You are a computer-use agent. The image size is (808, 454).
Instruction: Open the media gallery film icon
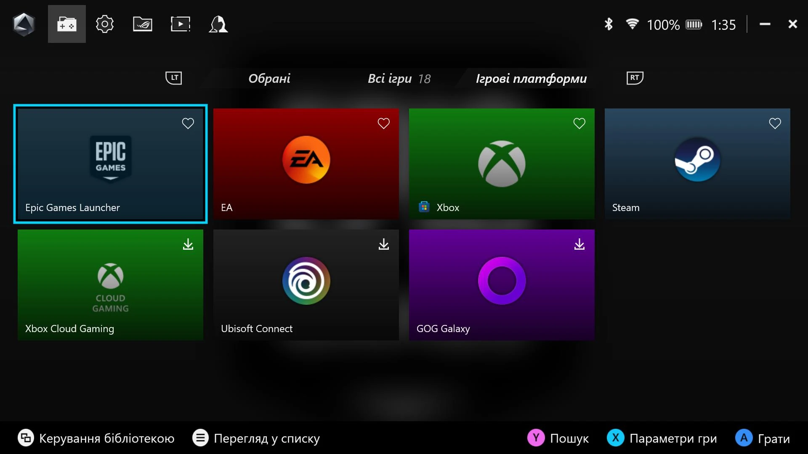tap(181, 24)
